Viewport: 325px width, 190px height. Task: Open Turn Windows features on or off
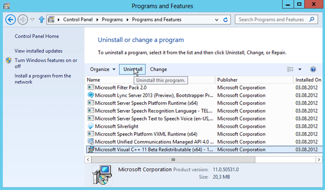pyautogui.click(x=46, y=63)
